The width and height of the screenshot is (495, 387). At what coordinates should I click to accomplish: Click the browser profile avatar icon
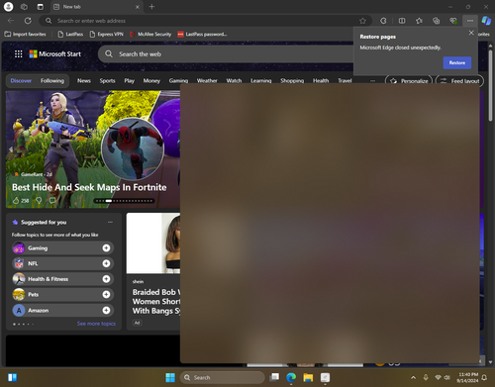9,7
